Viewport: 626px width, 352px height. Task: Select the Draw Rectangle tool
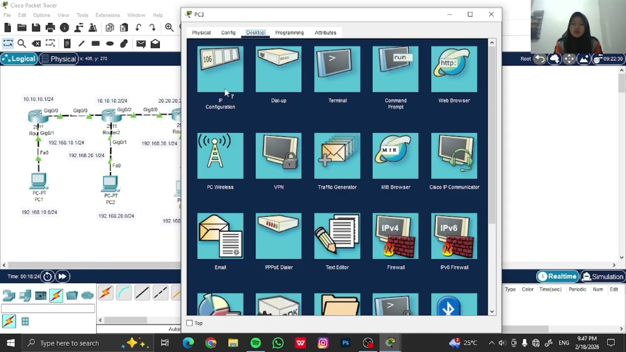point(95,44)
